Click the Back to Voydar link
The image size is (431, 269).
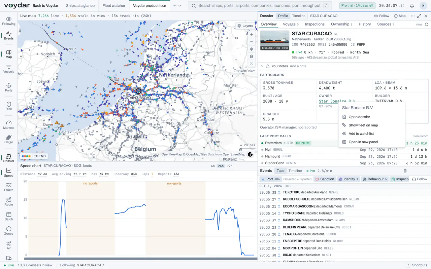pyautogui.click(x=45, y=6)
